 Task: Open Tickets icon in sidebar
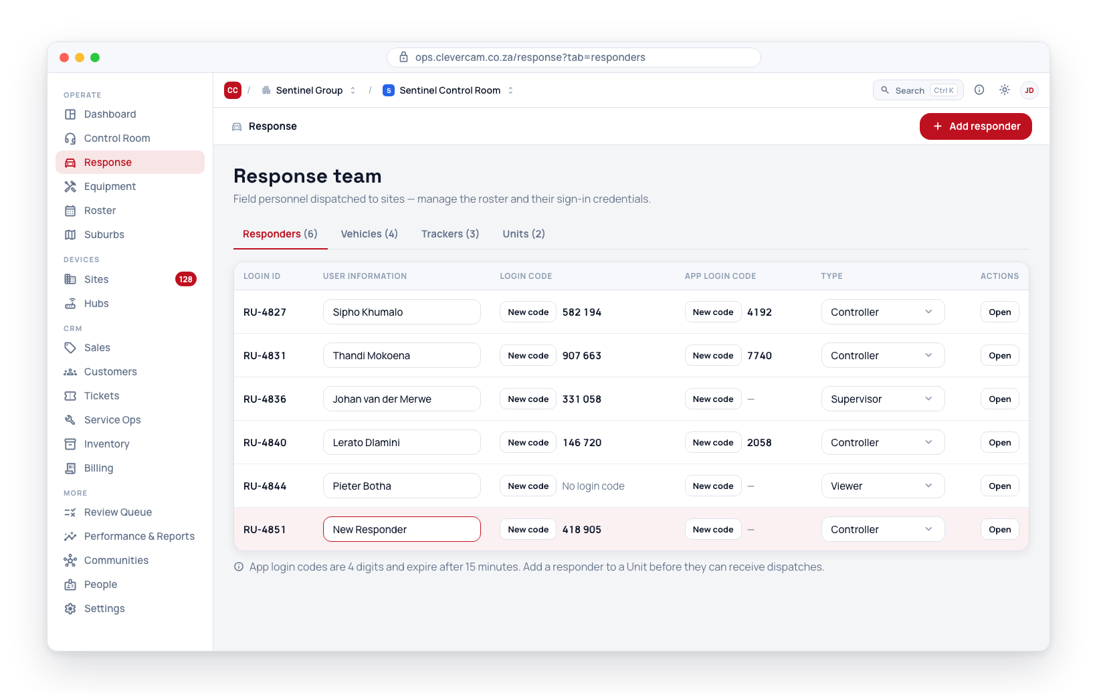(x=70, y=396)
